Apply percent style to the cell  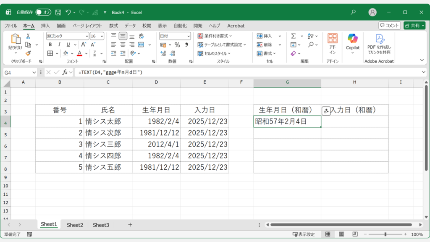pyautogui.click(x=177, y=45)
